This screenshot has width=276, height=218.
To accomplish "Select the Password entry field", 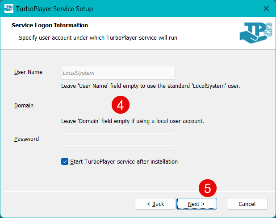I will [118, 140].
